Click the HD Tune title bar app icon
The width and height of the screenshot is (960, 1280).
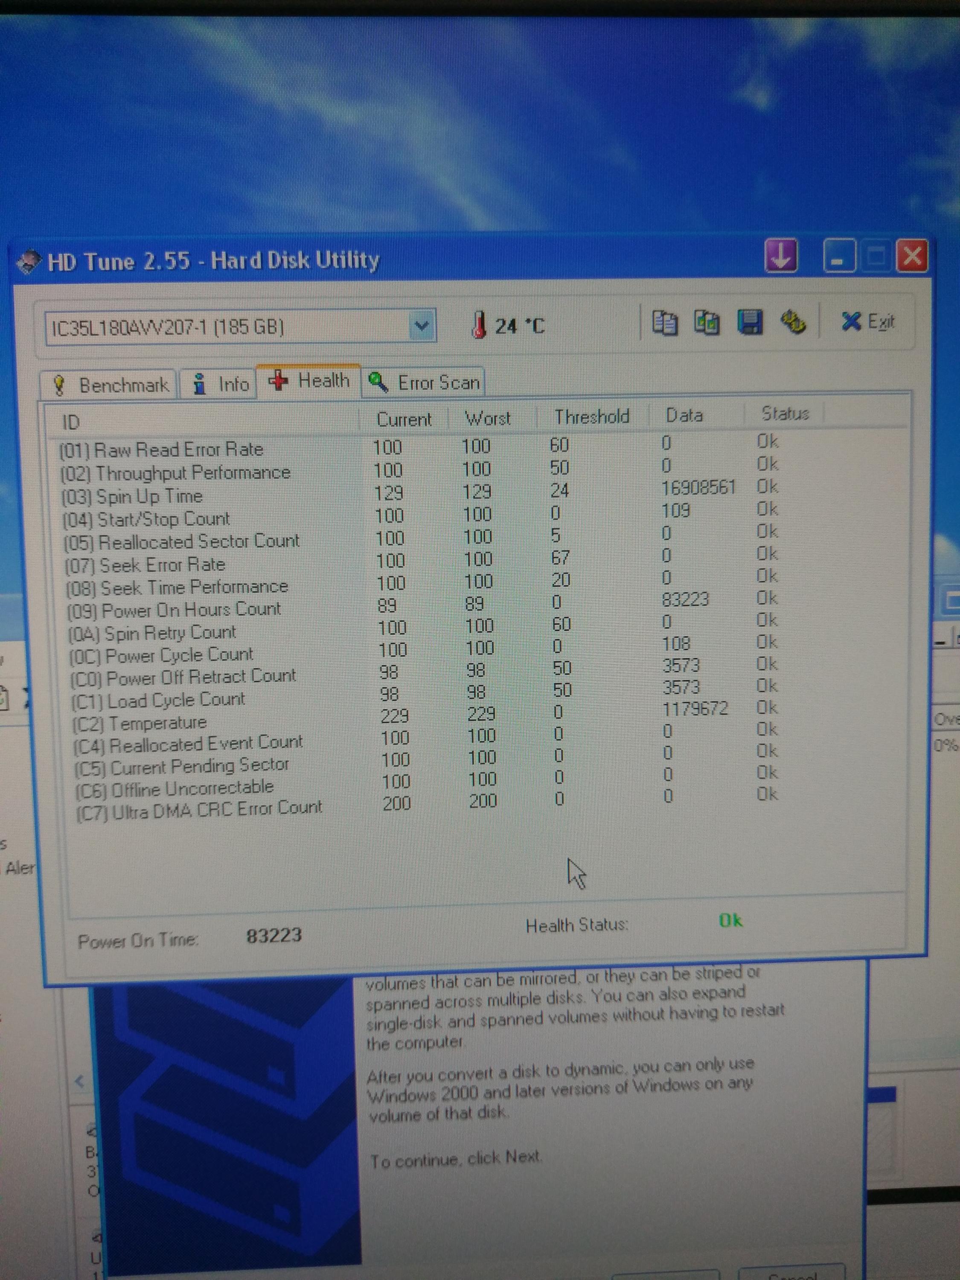29,262
